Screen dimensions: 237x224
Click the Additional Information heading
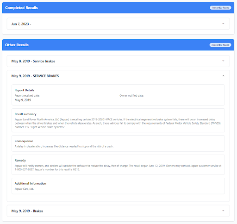click(x=31, y=183)
